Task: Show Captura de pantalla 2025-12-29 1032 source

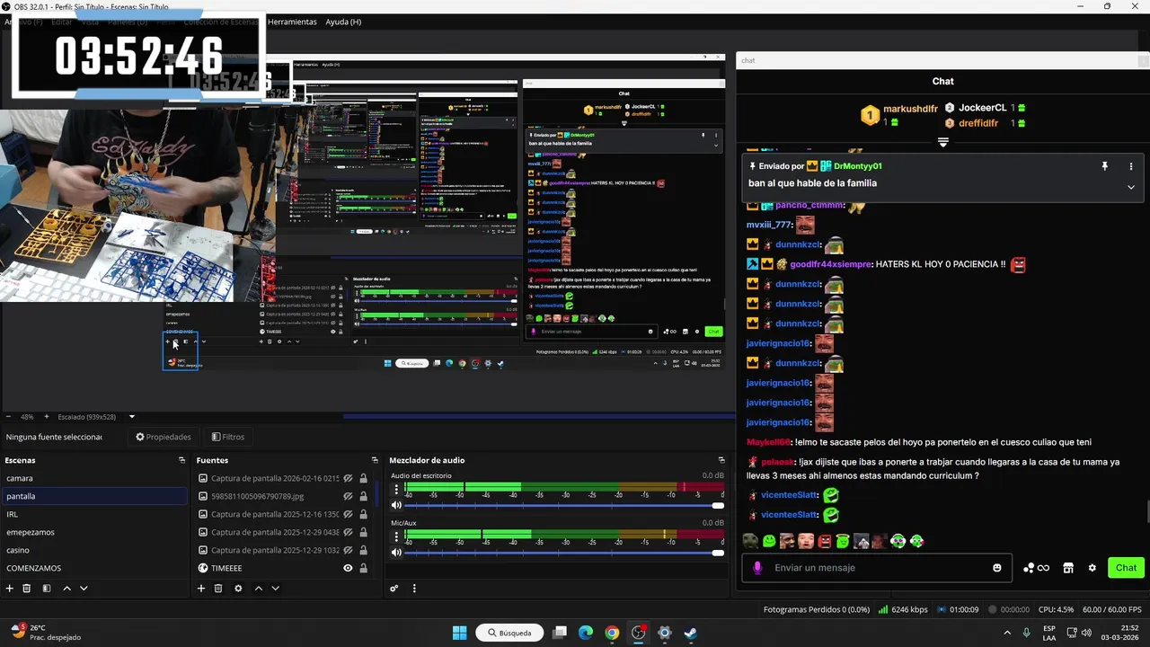Action: point(348,550)
